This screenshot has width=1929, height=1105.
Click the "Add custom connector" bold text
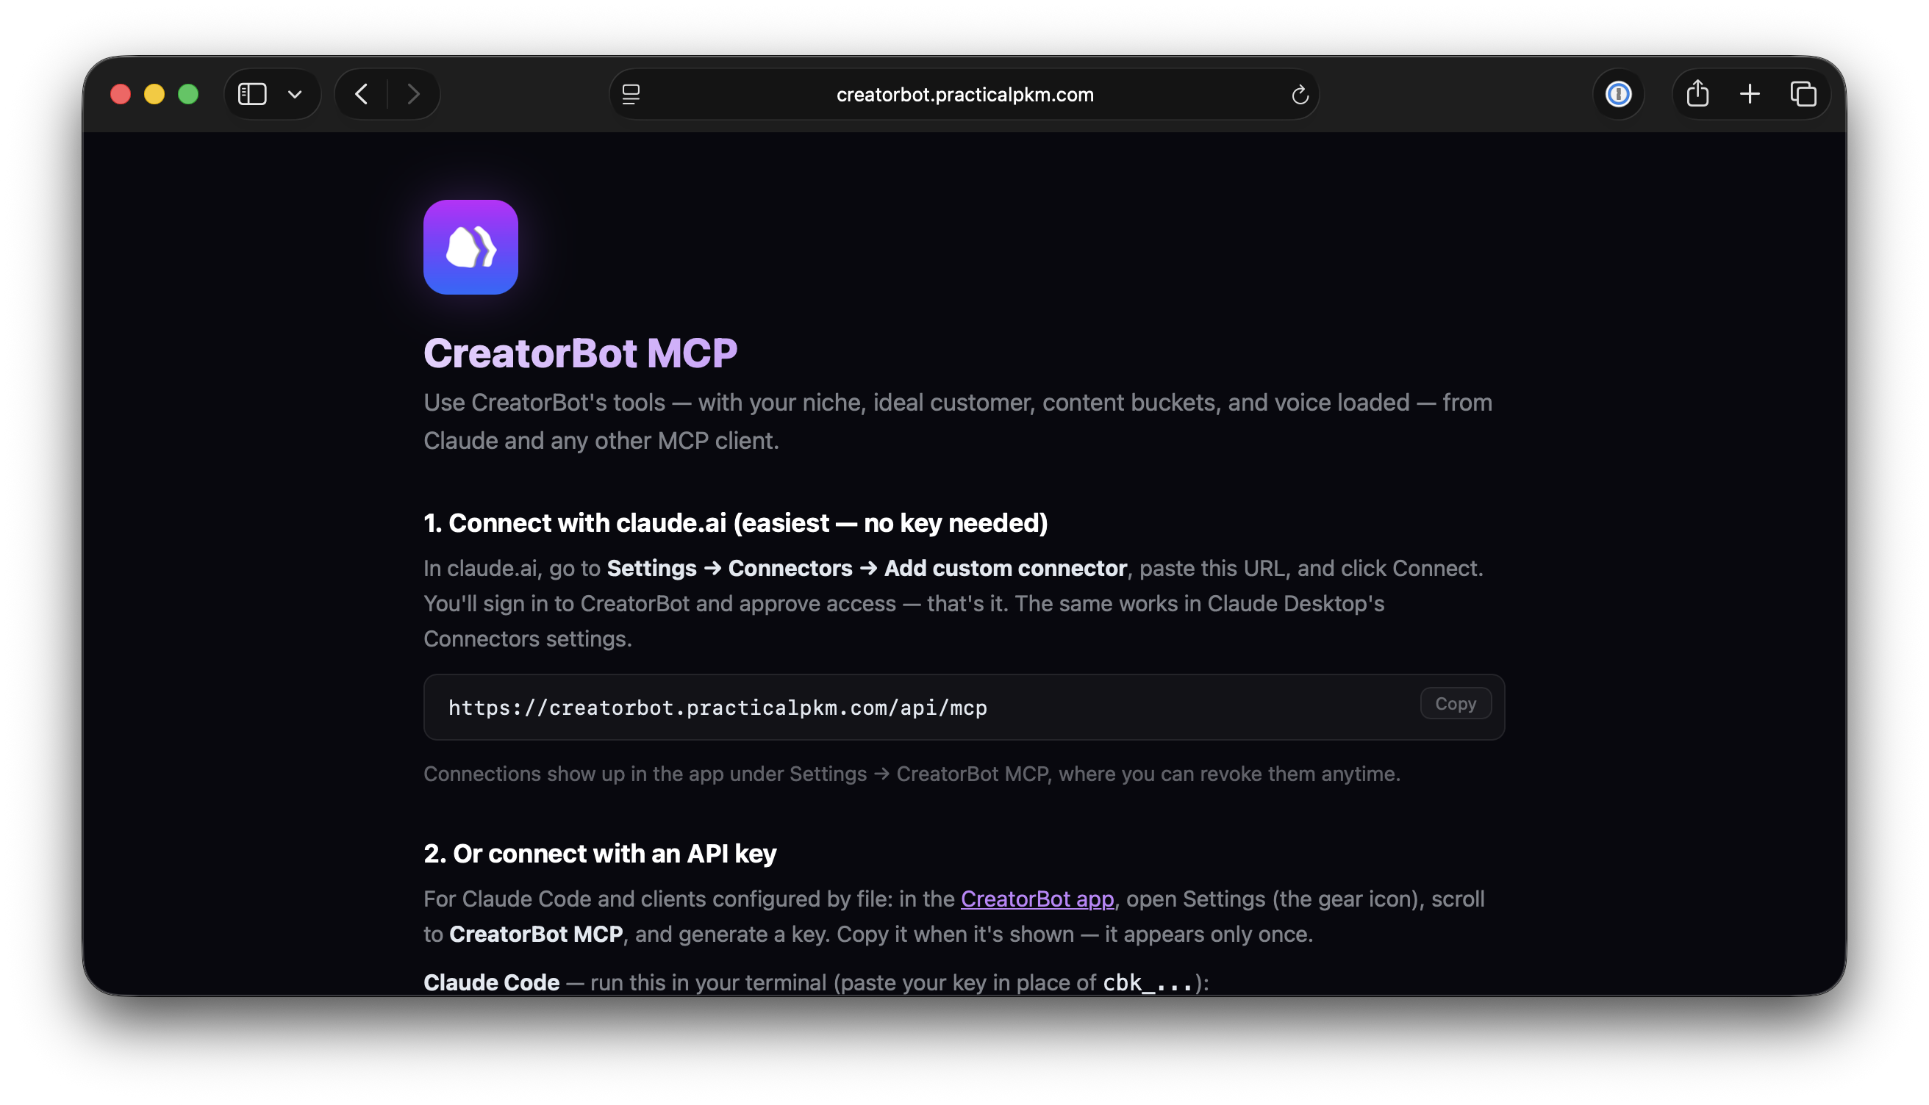click(x=1005, y=569)
